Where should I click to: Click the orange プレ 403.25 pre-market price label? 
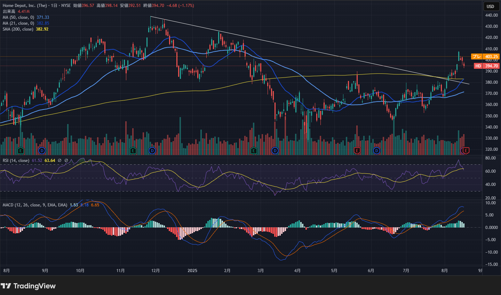click(x=485, y=56)
